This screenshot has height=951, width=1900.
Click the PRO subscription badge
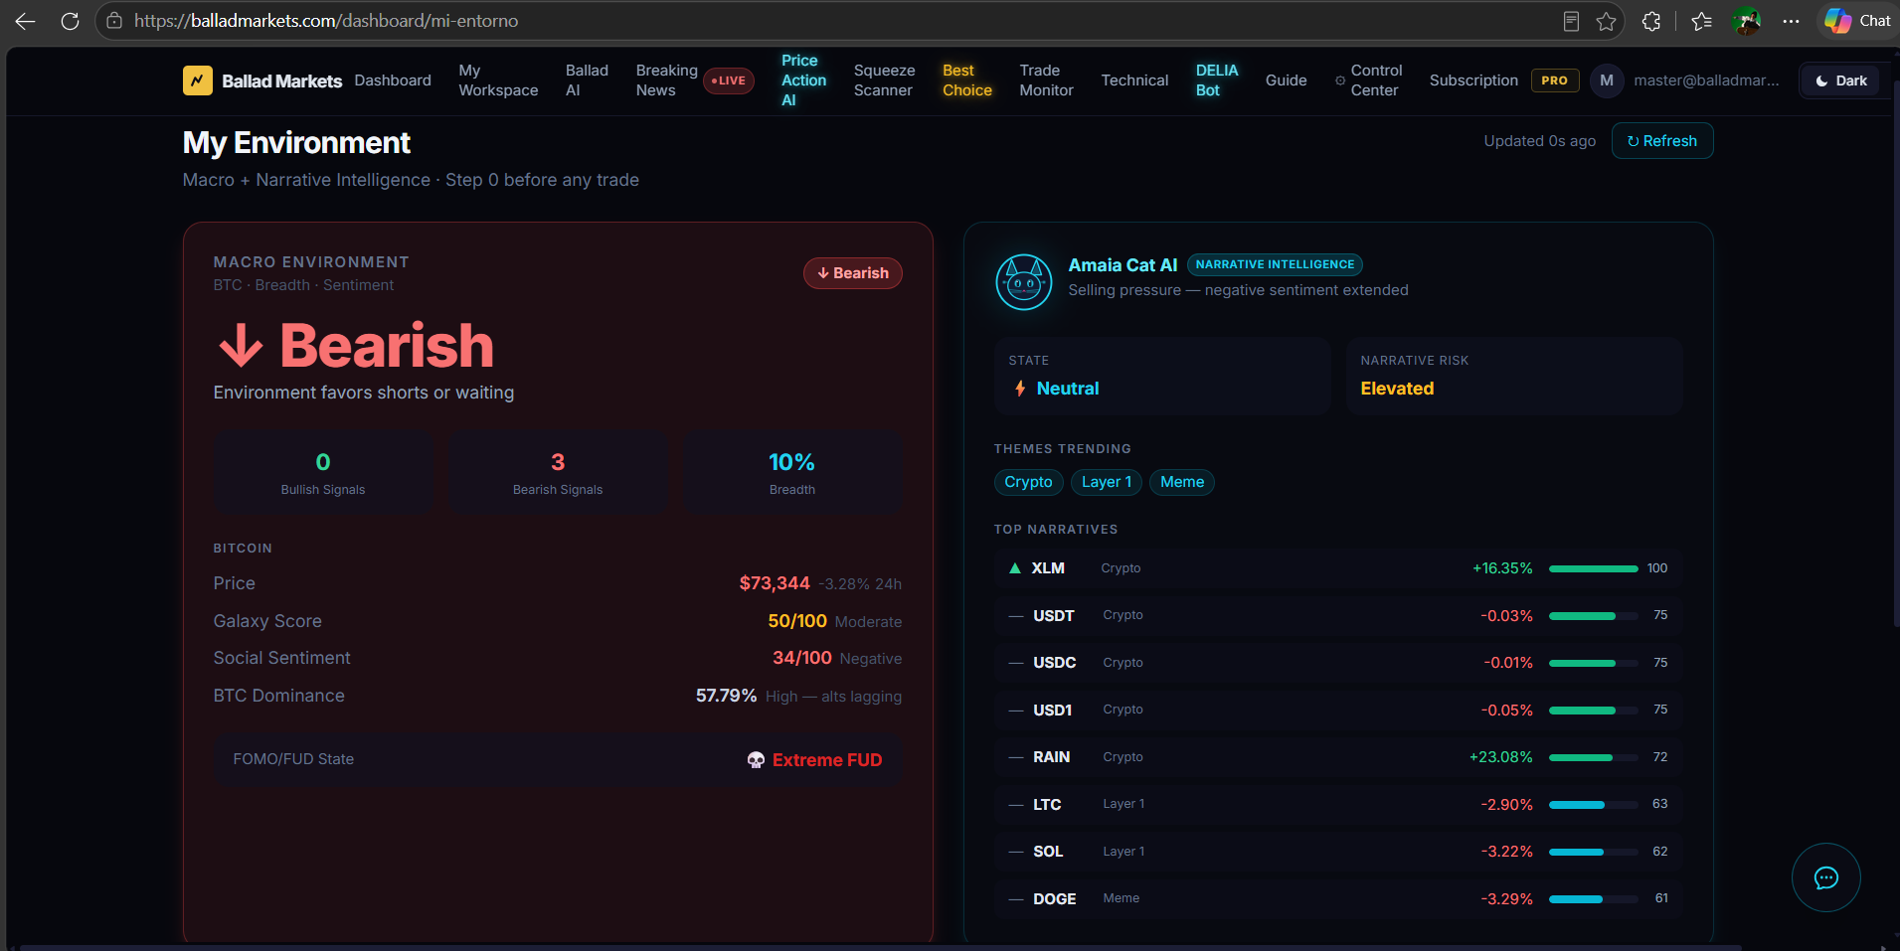(1555, 80)
